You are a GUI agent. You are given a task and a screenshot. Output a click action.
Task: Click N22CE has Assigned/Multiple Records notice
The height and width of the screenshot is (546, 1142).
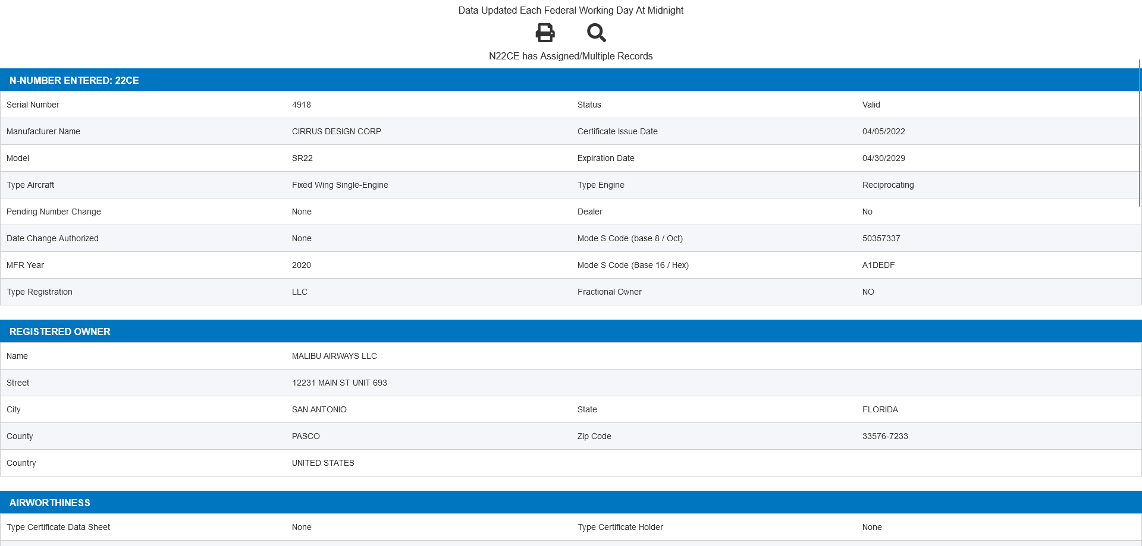571,56
